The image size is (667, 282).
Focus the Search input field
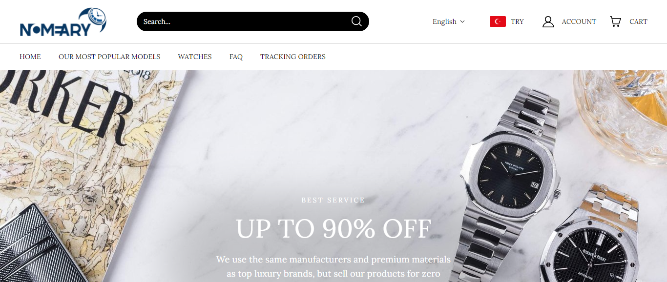pos(244,21)
